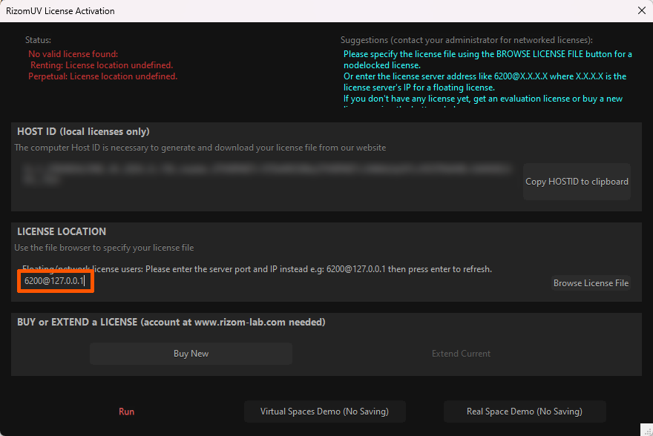Click the license location input field
The height and width of the screenshot is (436, 653).
56,281
